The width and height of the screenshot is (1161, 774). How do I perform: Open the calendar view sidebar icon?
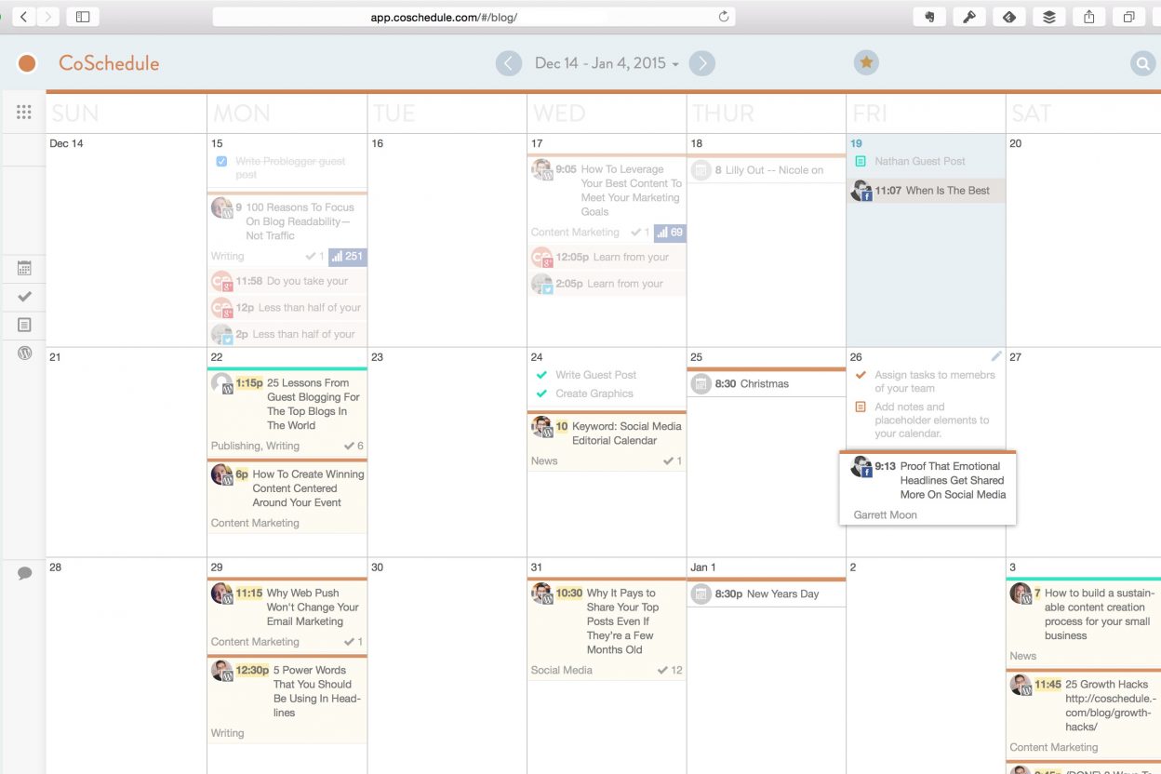(x=24, y=268)
